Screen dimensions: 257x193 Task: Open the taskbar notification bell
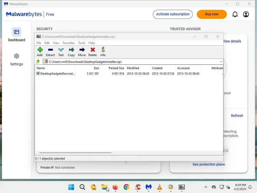click(x=250, y=187)
